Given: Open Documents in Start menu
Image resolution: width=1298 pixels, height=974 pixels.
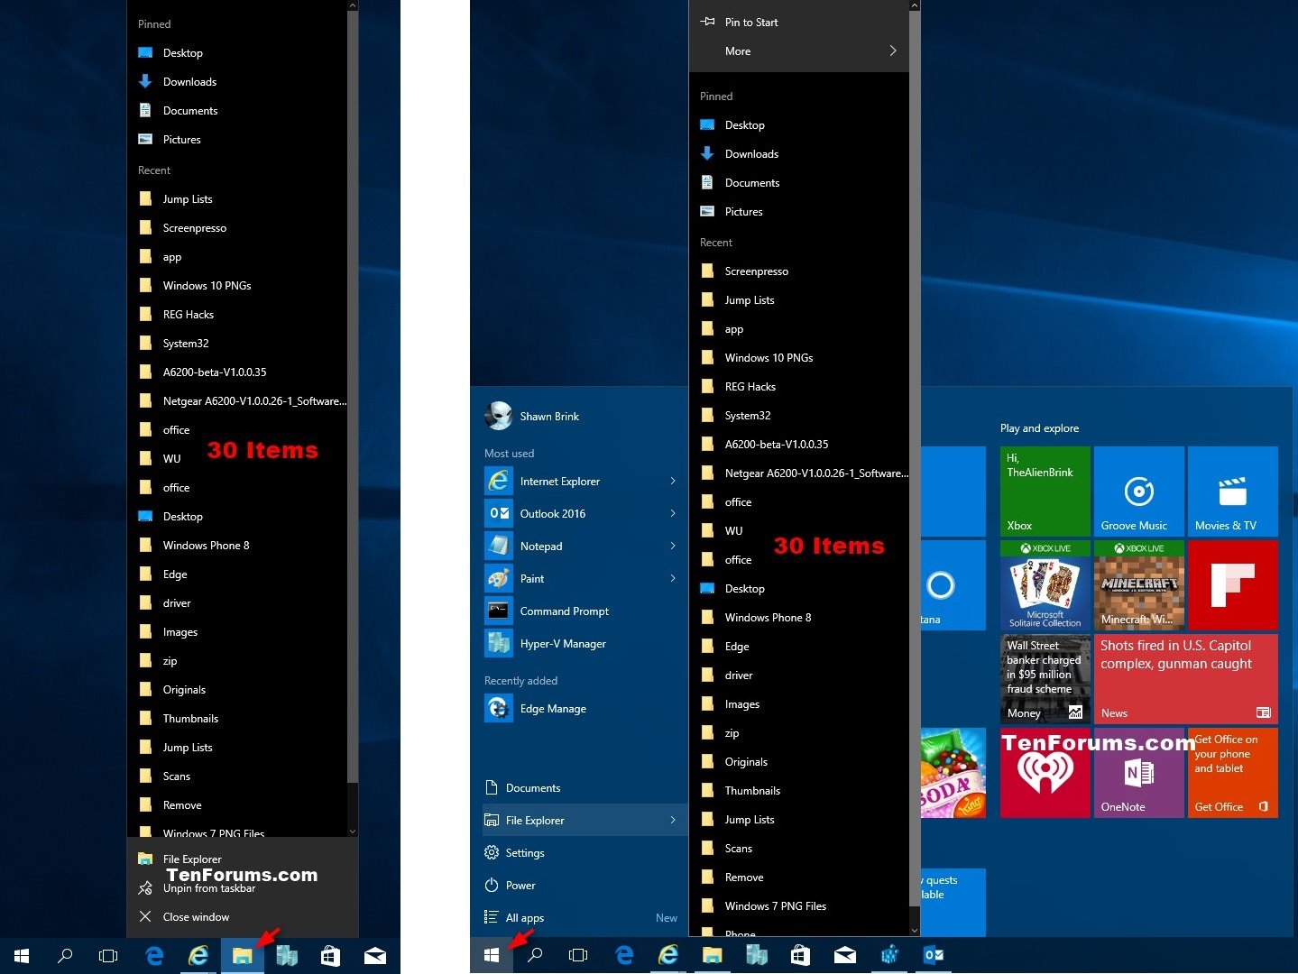Looking at the screenshot, I should click(585, 788).
